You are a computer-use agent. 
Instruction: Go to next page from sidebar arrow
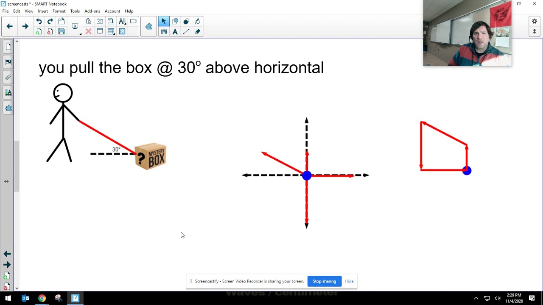(7, 265)
